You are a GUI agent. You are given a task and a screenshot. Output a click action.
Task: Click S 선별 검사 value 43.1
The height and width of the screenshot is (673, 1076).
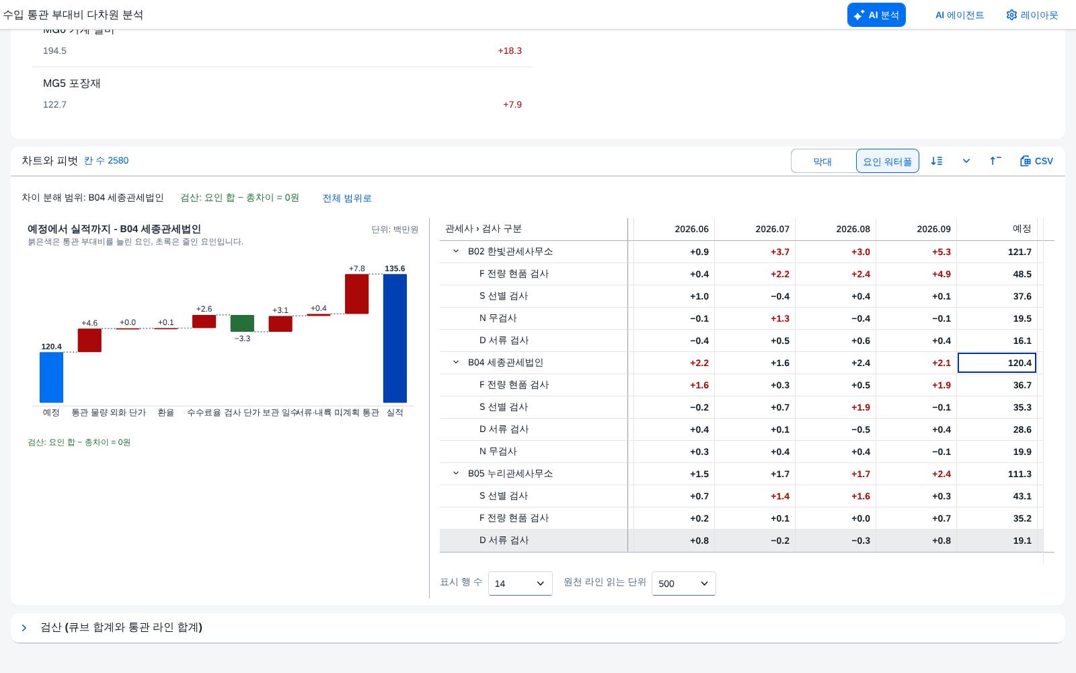coord(997,496)
